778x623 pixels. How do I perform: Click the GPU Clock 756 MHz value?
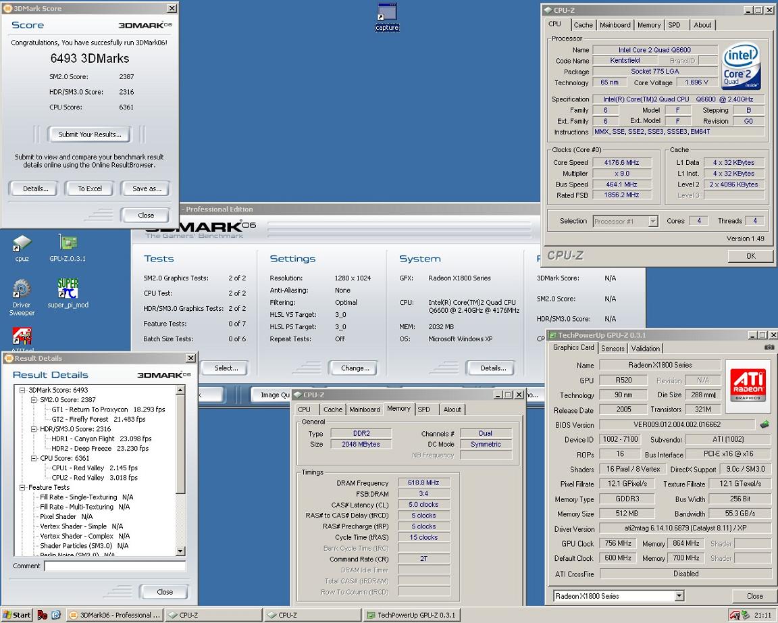pyautogui.click(x=618, y=543)
